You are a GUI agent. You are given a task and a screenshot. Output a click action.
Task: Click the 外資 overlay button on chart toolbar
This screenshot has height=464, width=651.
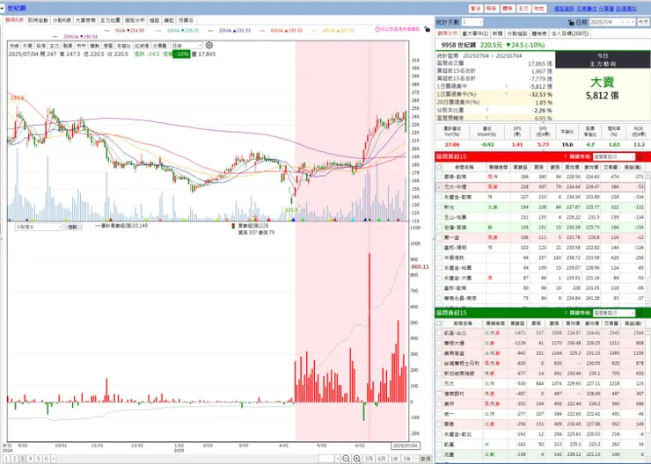click(27, 46)
